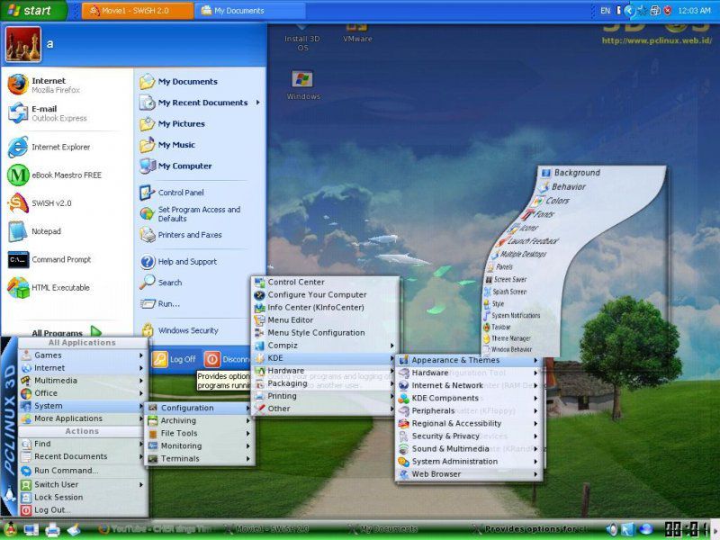Select Appearance & Themes menu entry
720x540 pixels.
pos(455,360)
